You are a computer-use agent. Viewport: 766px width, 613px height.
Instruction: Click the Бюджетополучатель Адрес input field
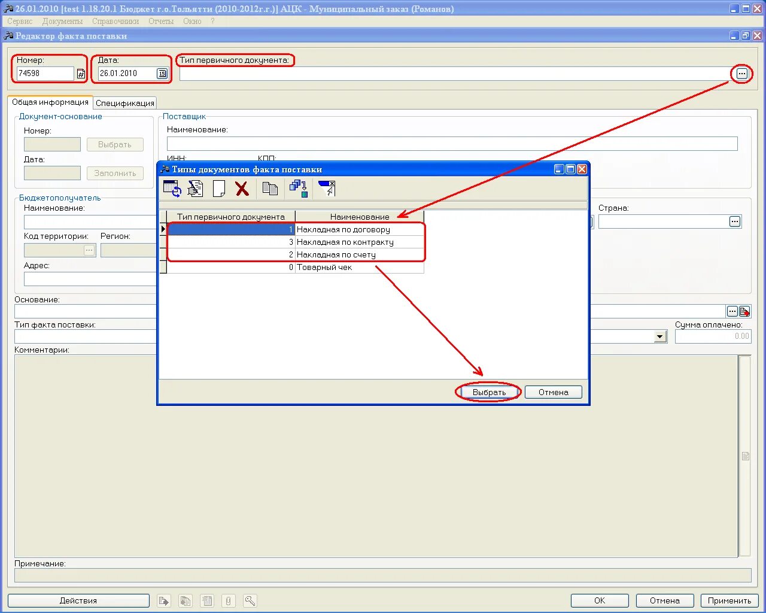tap(90, 279)
